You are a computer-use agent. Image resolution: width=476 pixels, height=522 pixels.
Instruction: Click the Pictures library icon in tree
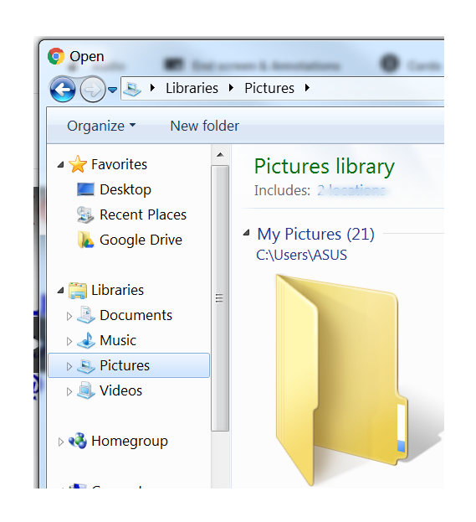point(86,366)
